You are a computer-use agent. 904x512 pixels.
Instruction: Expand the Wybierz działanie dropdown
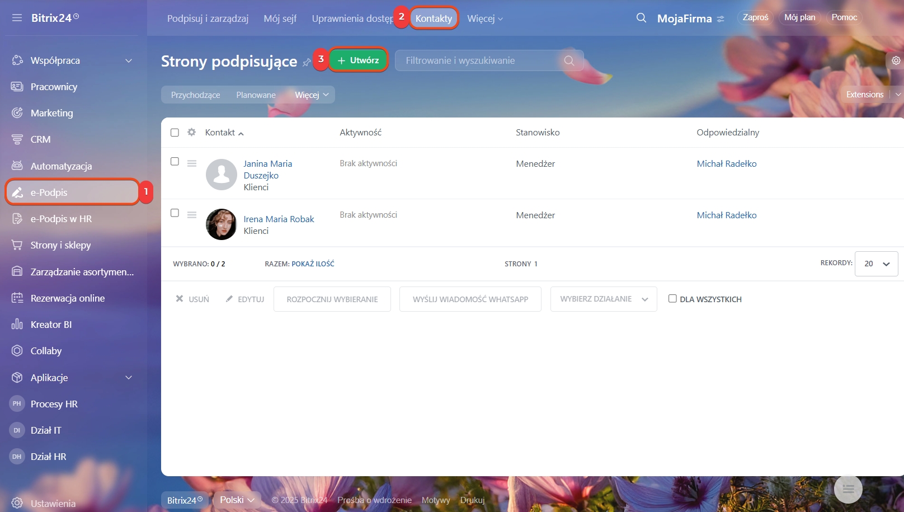point(603,299)
